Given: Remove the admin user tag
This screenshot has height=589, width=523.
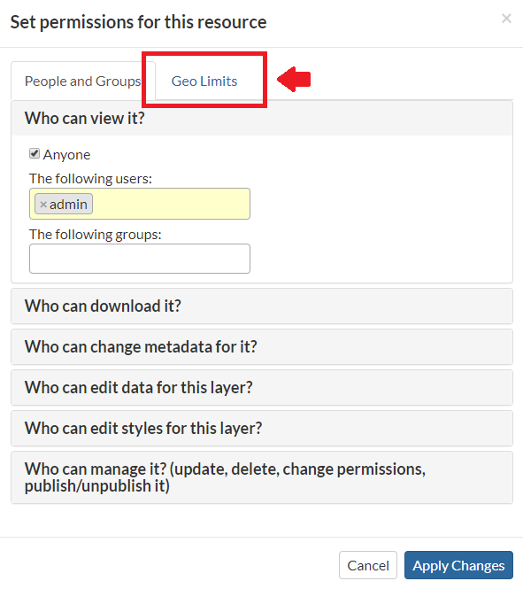Looking at the screenshot, I should (x=43, y=205).
